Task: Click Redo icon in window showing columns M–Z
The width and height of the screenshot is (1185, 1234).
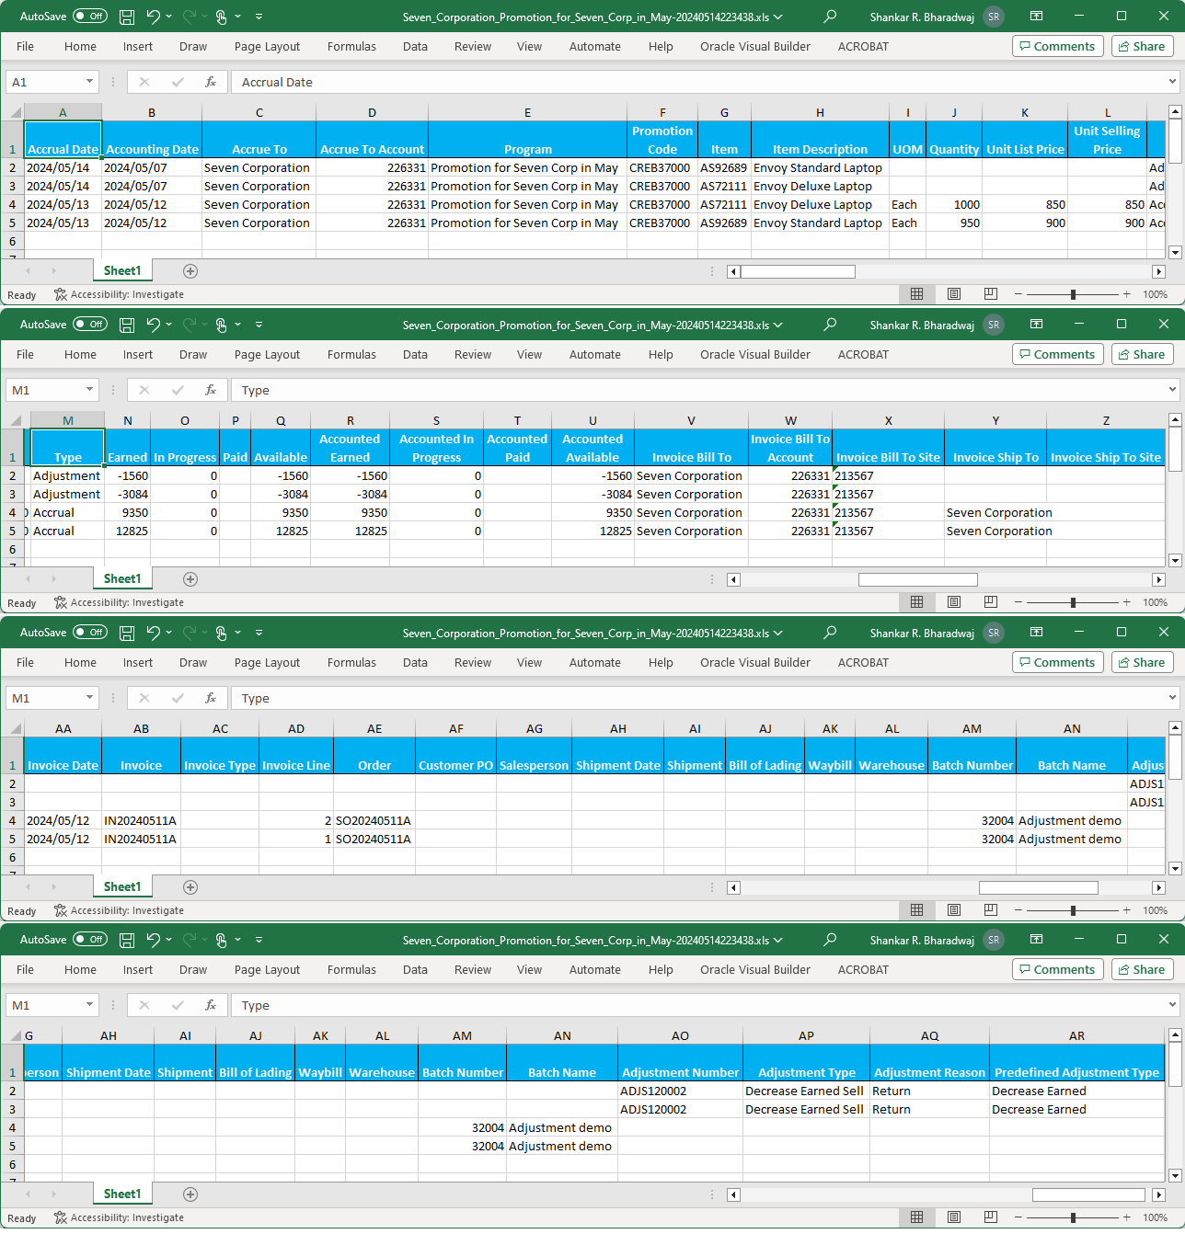Action: (x=190, y=325)
